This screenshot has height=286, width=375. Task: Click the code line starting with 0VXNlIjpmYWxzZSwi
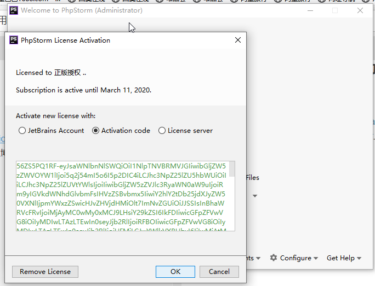pos(121,203)
